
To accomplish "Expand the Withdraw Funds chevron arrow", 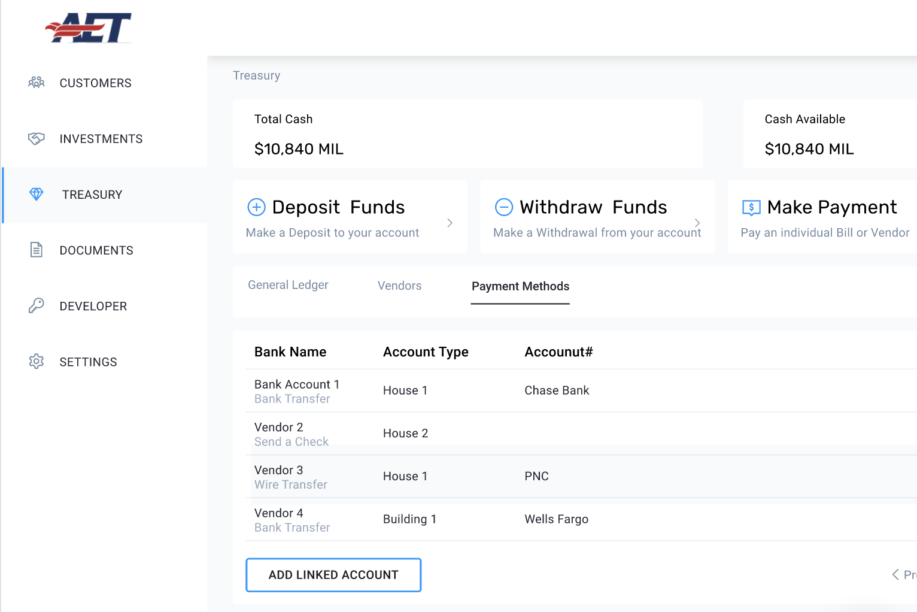I will (x=697, y=223).
